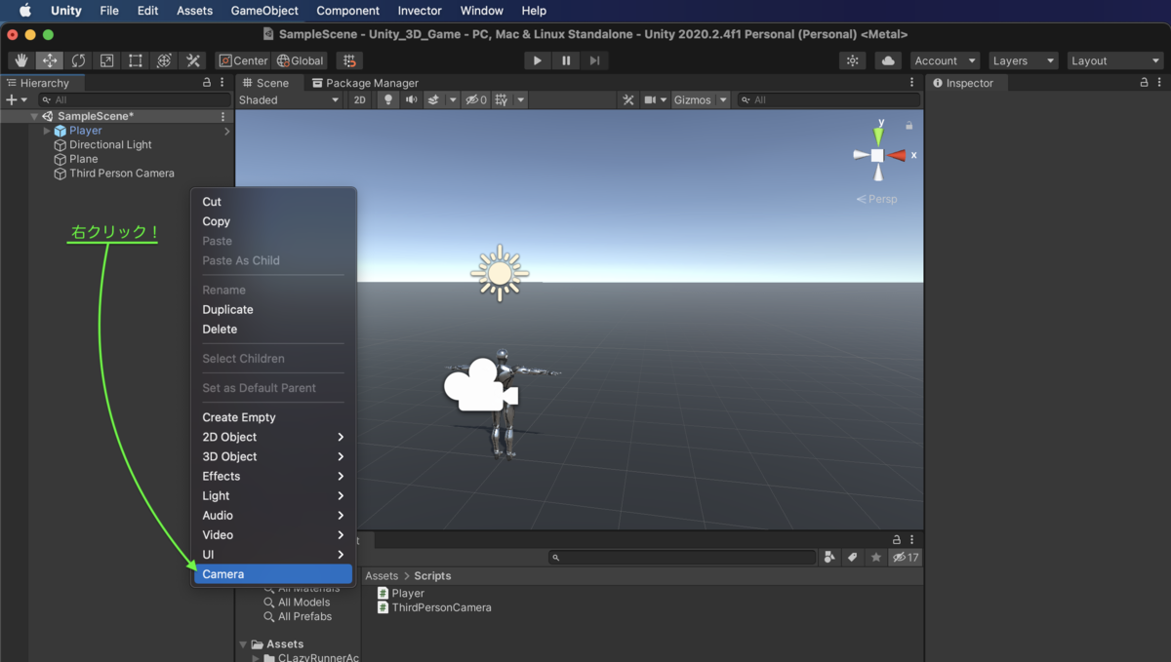Open the grid settings dropdown arrow
This screenshot has height=662, width=1171.
521,99
